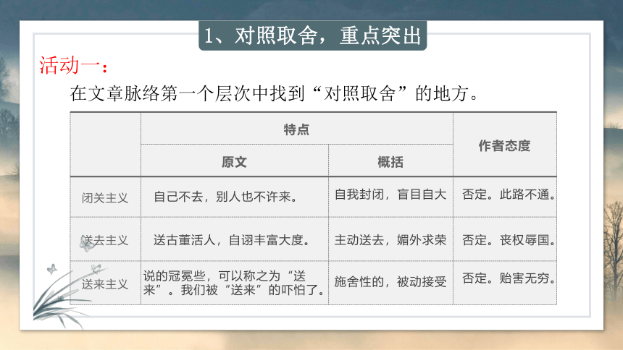This screenshot has width=623, height=350.
Task: Click the cell "自己不去，别人也不许来。"
Action: (x=235, y=197)
